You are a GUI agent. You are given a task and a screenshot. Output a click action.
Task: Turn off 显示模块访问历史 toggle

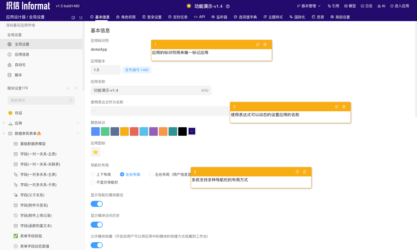[97, 225]
